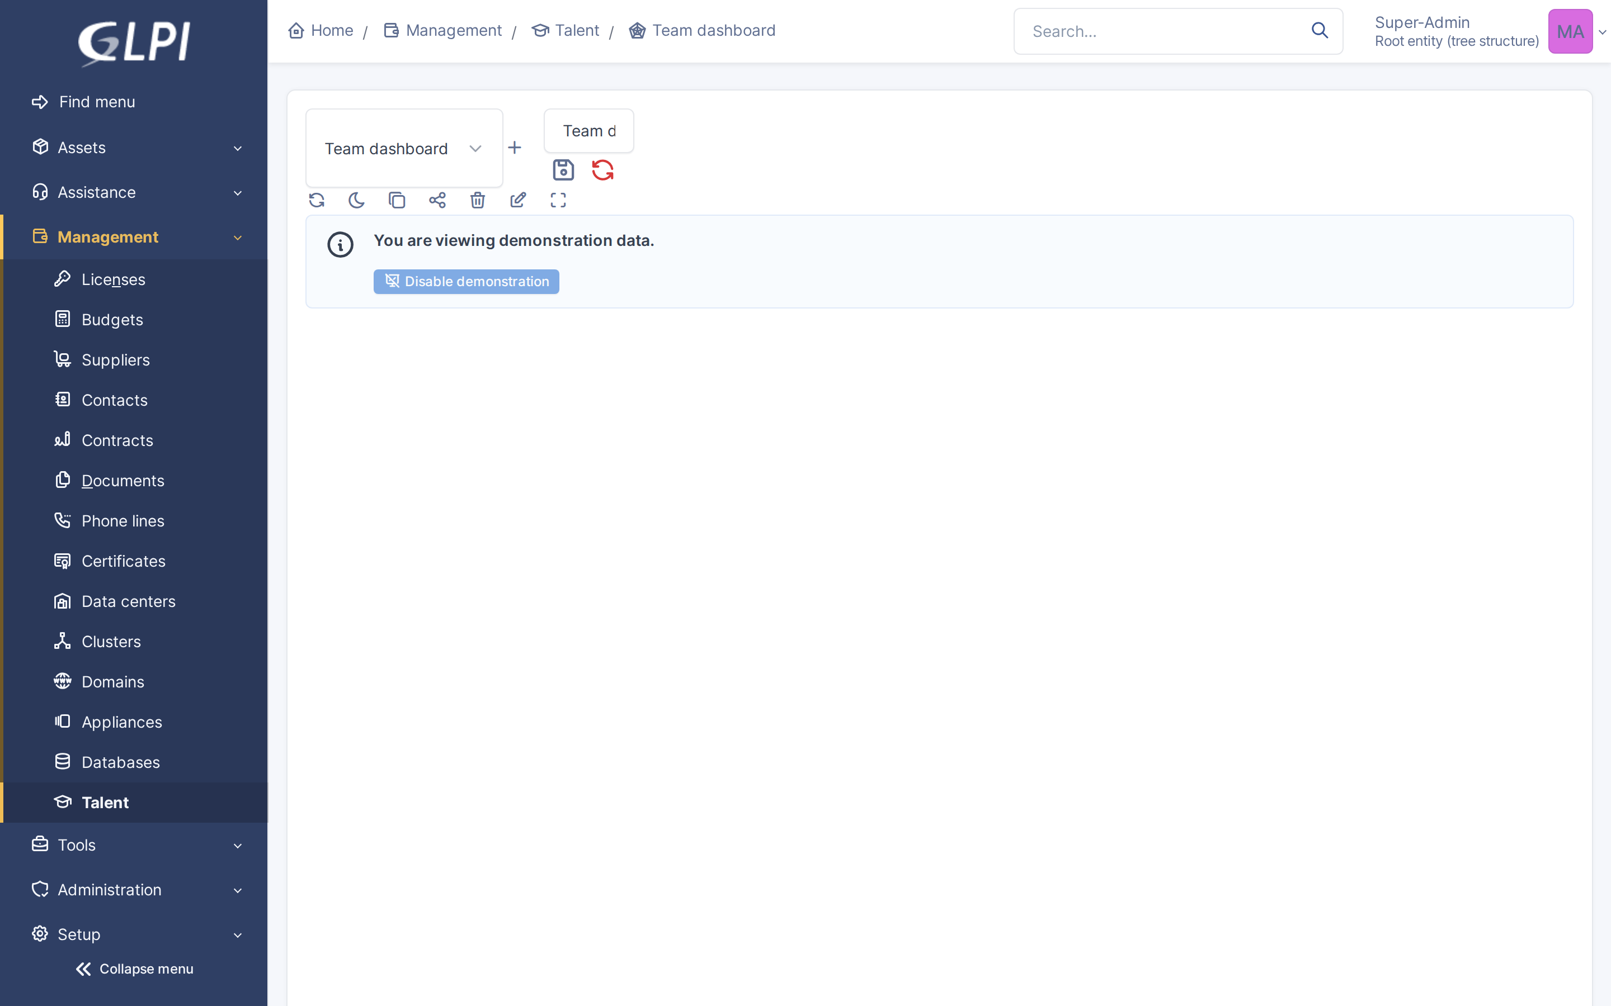Open the Super-Admin profile text

click(1422, 22)
